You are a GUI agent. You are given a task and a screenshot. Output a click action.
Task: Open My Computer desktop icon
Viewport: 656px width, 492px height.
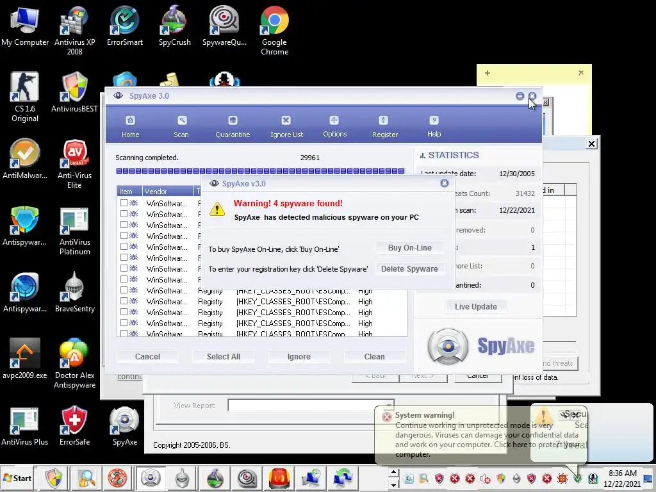point(25,26)
